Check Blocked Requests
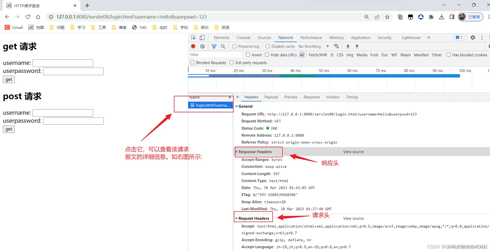This screenshot has width=490, height=251. [192, 62]
